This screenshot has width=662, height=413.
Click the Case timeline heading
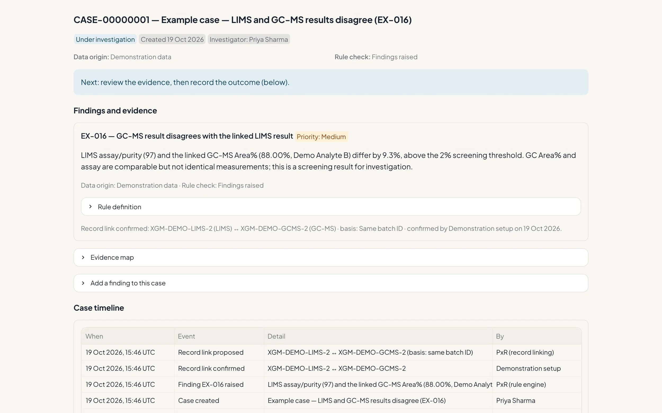point(99,308)
